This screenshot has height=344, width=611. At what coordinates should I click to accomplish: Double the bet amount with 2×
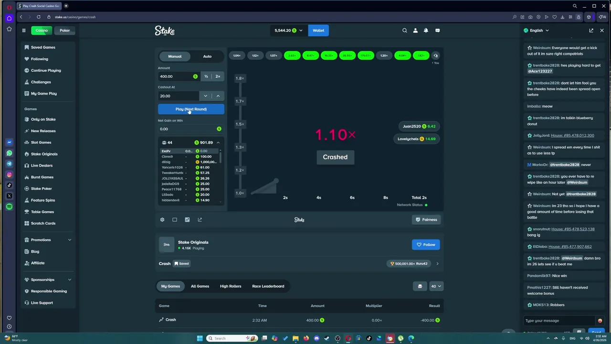pyautogui.click(x=218, y=76)
